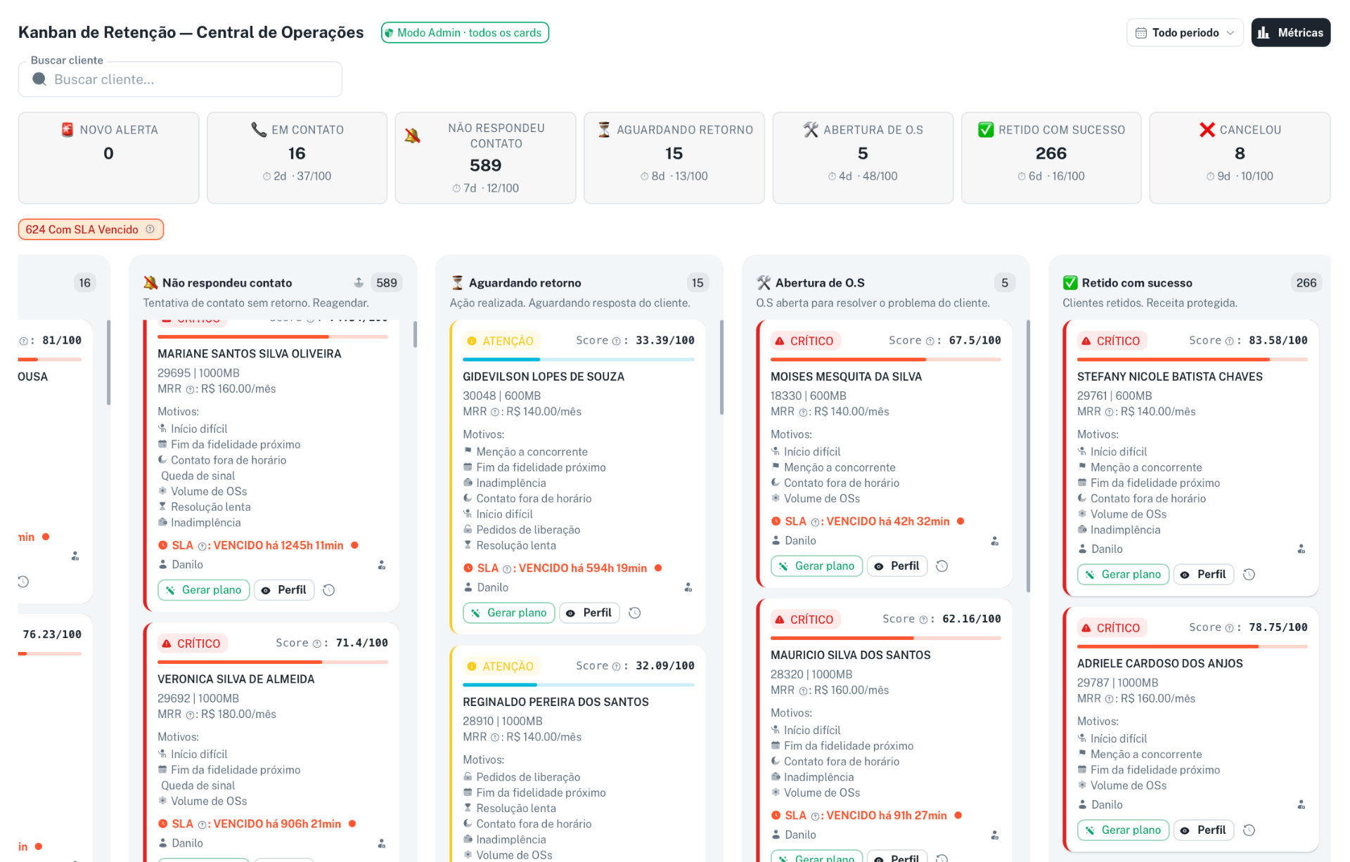
Task: Click assign-user icon on Adriele Cardoso card
Action: pyautogui.click(x=1301, y=804)
